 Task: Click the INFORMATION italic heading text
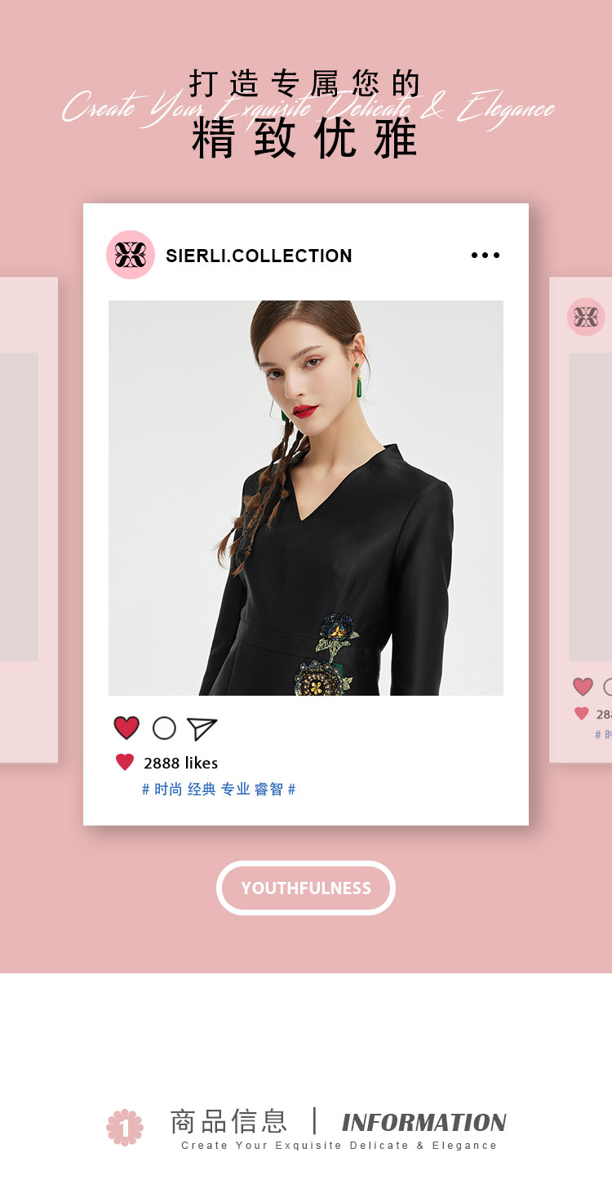[x=424, y=1123]
